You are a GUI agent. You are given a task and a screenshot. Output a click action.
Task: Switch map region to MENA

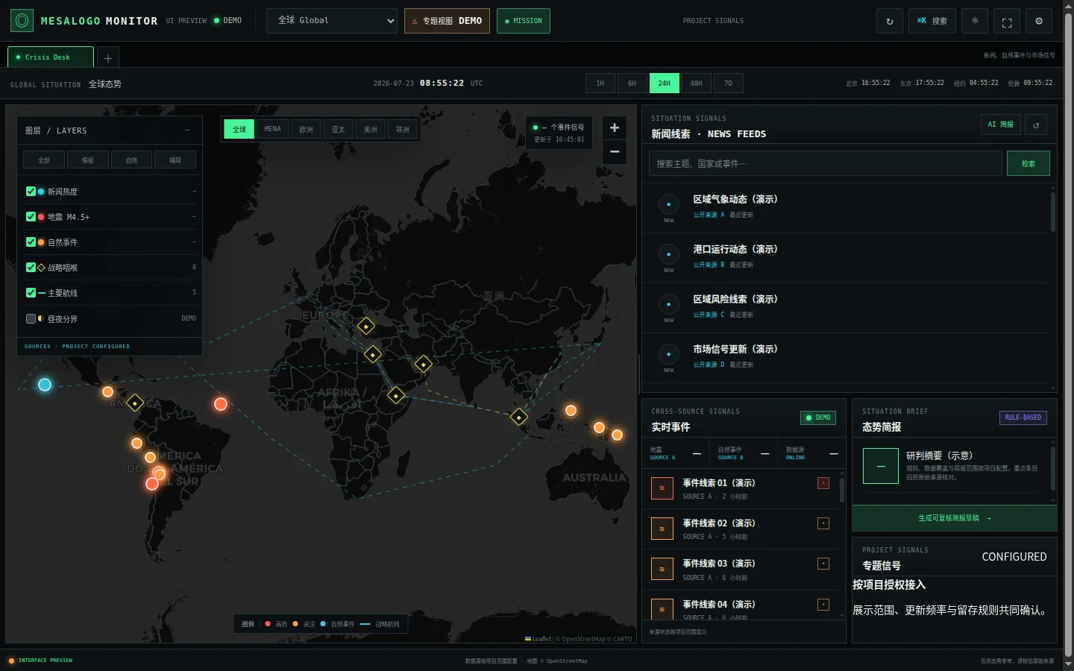click(273, 130)
